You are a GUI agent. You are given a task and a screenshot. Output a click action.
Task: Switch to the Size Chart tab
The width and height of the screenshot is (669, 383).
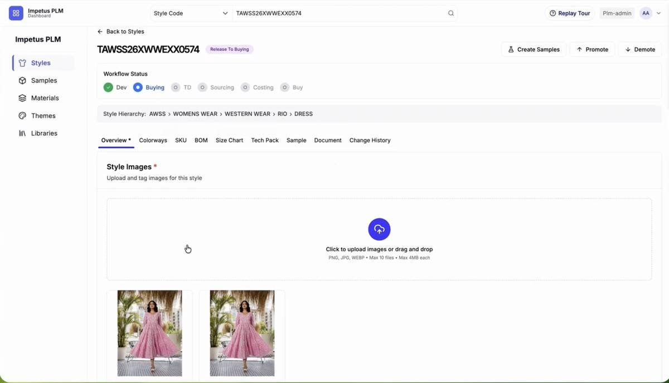click(x=229, y=140)
